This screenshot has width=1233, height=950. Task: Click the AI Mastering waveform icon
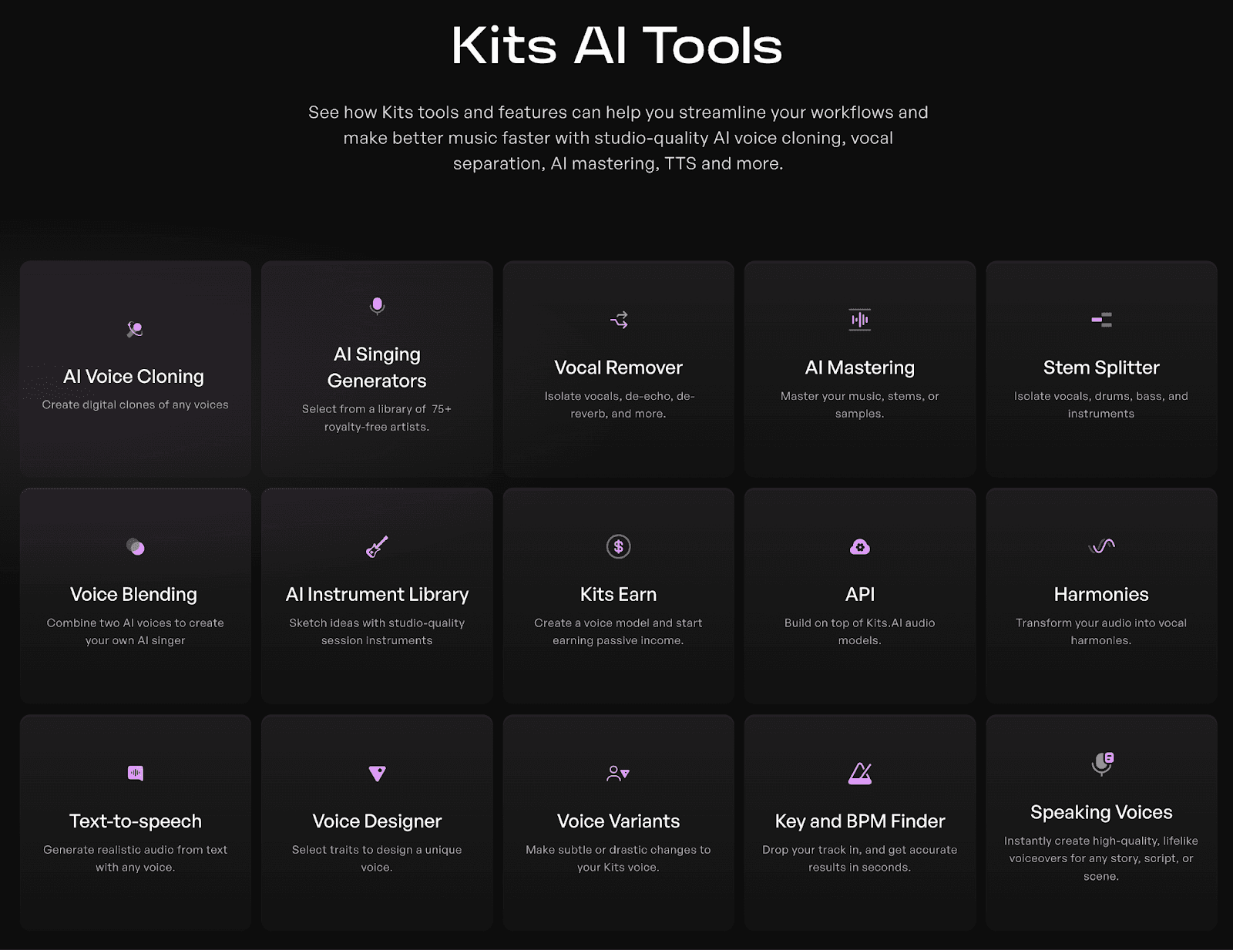click(860, 320)
